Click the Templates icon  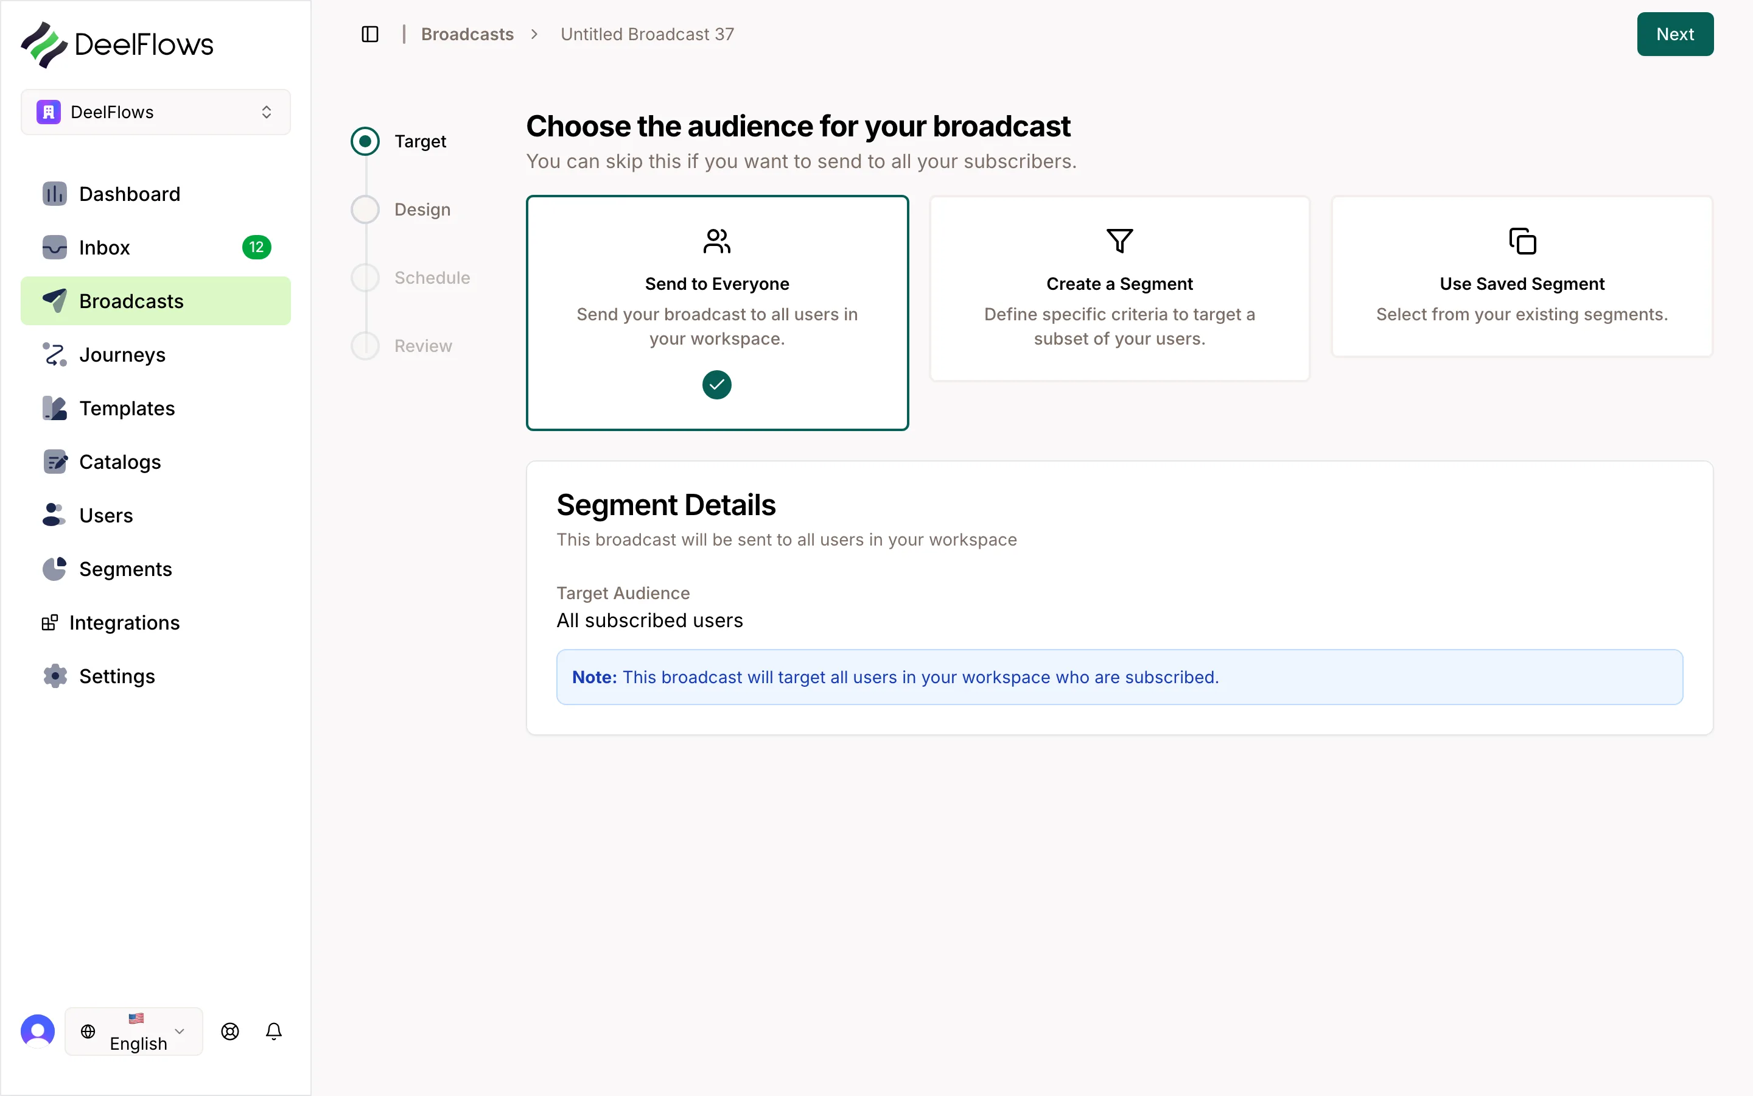tap(54, 408)
